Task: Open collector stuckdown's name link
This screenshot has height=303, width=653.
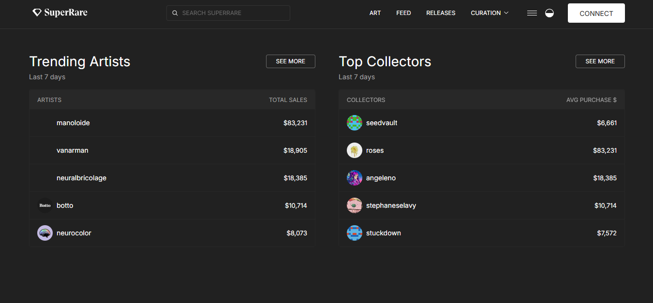Action: [384, 233]
